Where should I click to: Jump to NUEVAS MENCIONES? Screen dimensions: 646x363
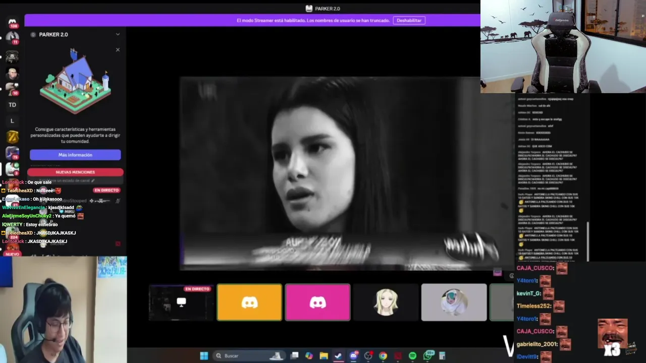pyautogui.click(x=75, y=172)
